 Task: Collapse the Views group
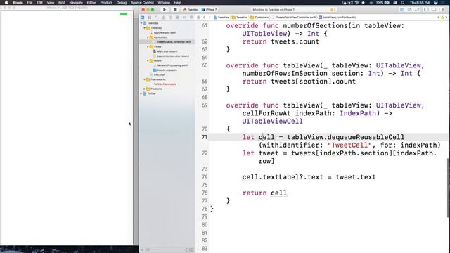tap(148, 46)
